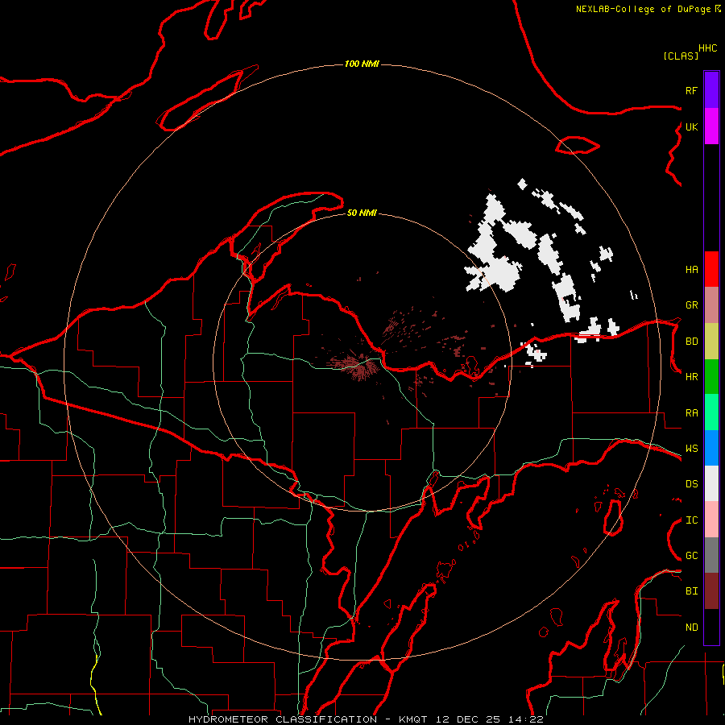This screenshot has width=725, height=725.
Task: Click the 'IC' legend label
Action: click(692, 520)
